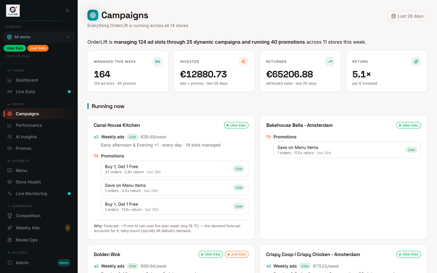Image resolution: width=437 pixels, height=273 pixels.
Task: Click the Store Health heart icon
Action: (10, 182)
